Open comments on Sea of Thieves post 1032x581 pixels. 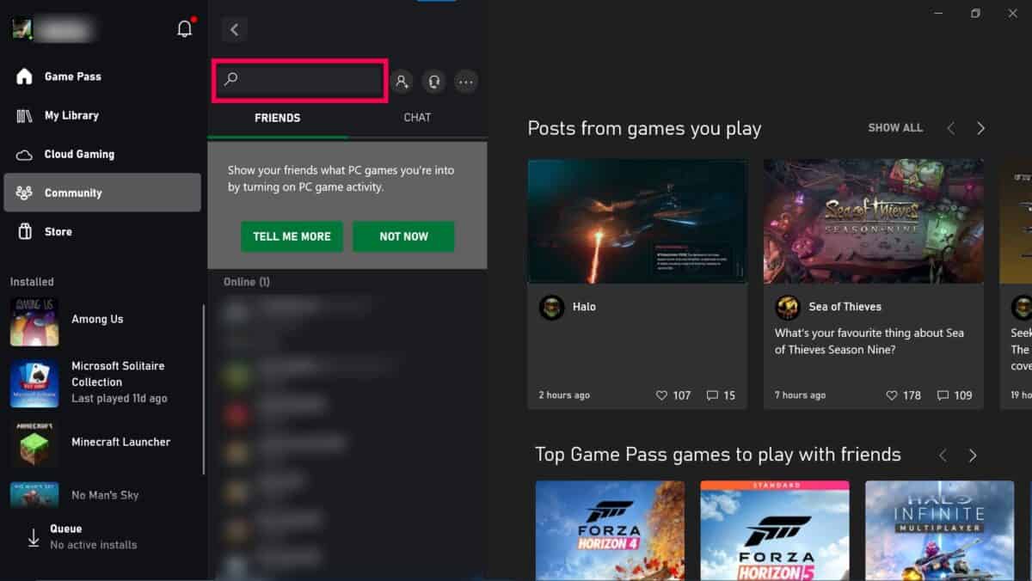[943, 395]
